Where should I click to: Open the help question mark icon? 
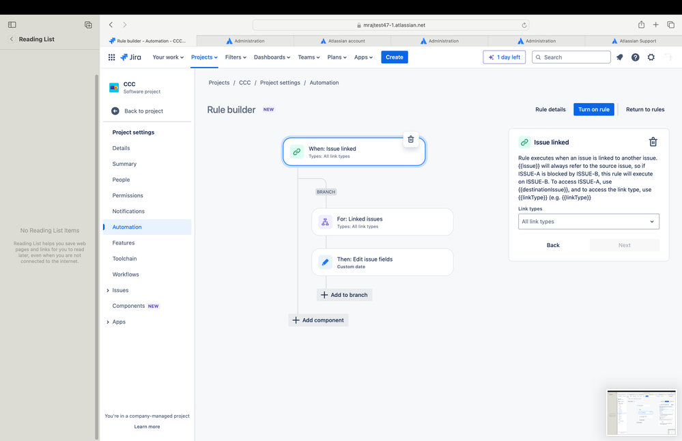(x=635, y=57)
